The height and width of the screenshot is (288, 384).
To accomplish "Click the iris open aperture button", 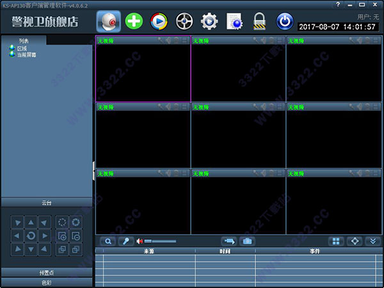I will pyautogui.click(x=76, y=222).
